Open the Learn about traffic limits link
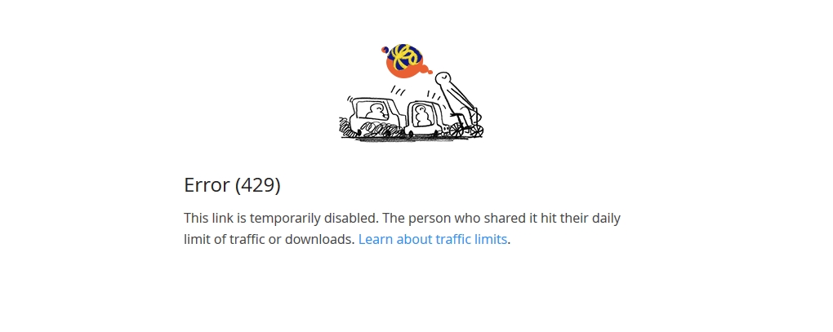Viewport: 833px width, 332px height. click(433, 239)
